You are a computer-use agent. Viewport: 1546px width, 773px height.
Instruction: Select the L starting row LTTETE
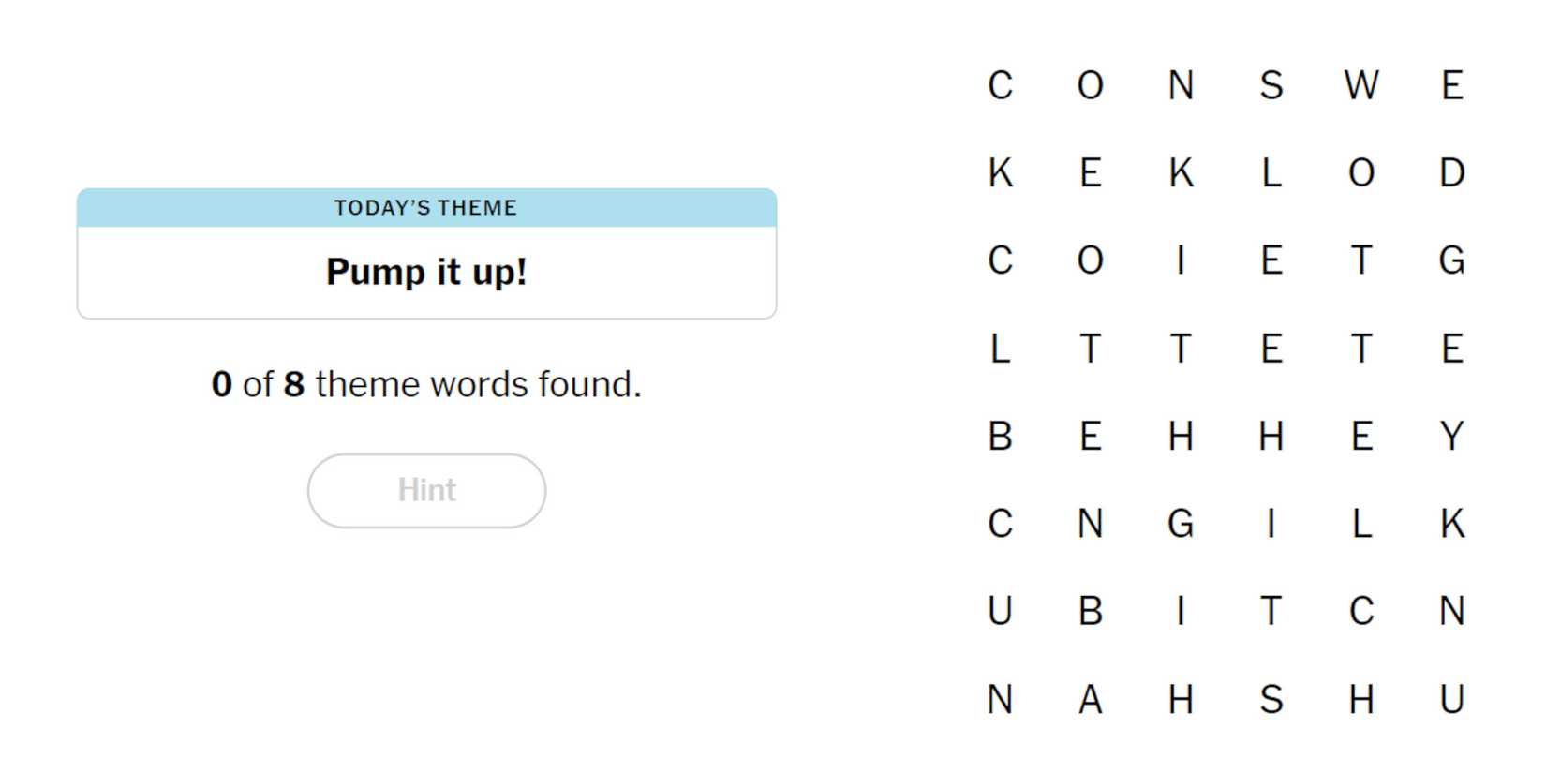pos(1000,349)
